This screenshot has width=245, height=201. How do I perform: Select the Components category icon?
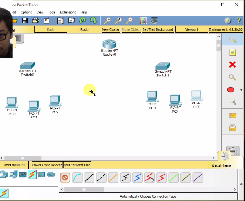(x=23, y=175)
